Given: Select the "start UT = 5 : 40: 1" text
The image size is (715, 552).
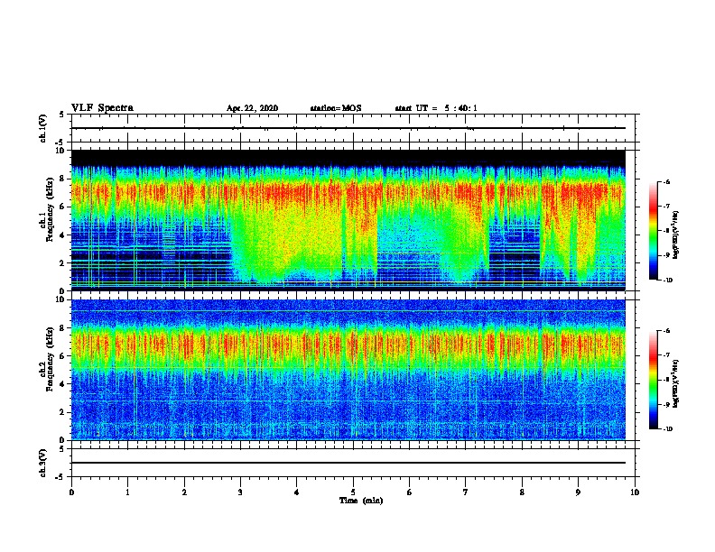Looking at the screenshot, I should [436, 108].
